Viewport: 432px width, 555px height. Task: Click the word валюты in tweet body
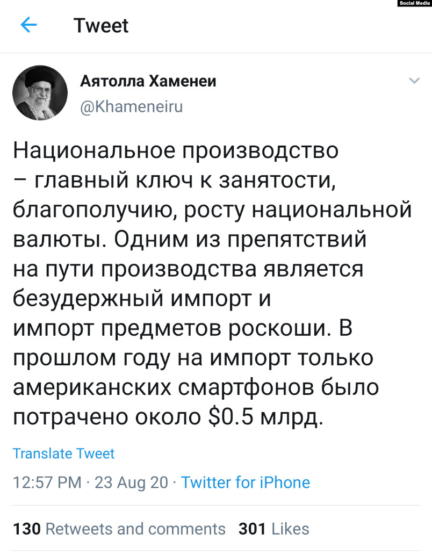pos(60,239)
